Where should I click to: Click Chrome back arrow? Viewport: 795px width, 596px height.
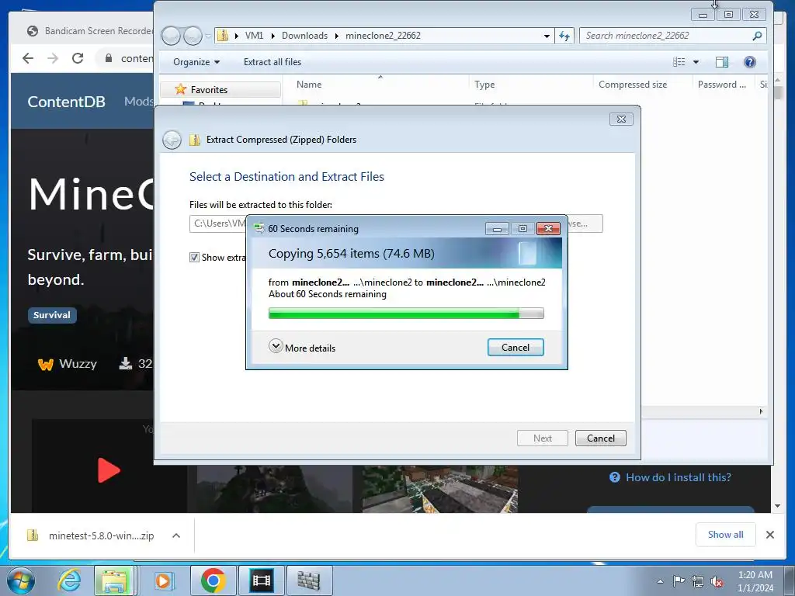point(28,58)
